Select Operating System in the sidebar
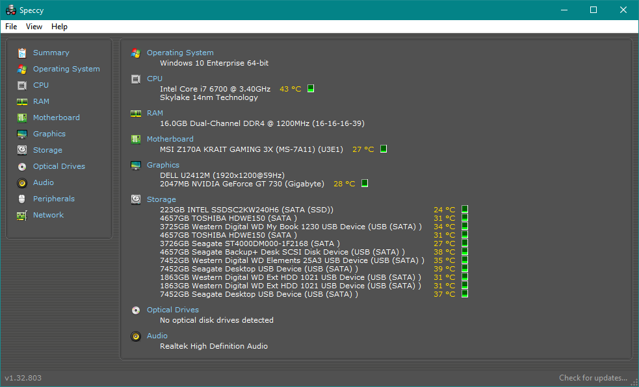 66,69
